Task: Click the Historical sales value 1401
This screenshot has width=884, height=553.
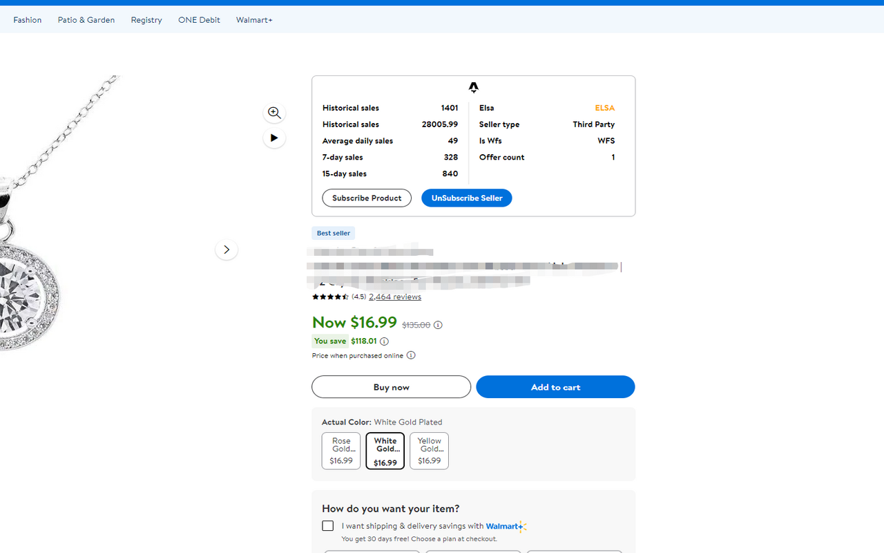Action: [450, 108]
